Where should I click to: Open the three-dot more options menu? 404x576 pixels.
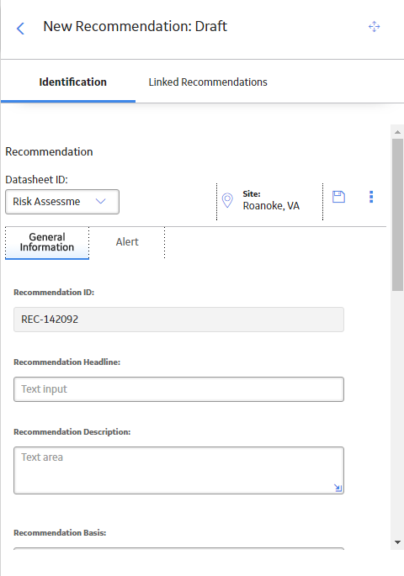371,197
